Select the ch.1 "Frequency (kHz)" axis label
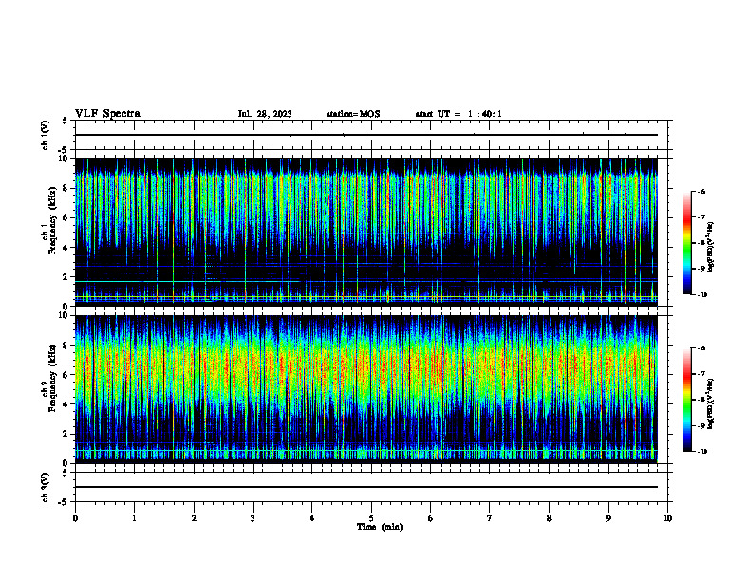 pos(52,220)
